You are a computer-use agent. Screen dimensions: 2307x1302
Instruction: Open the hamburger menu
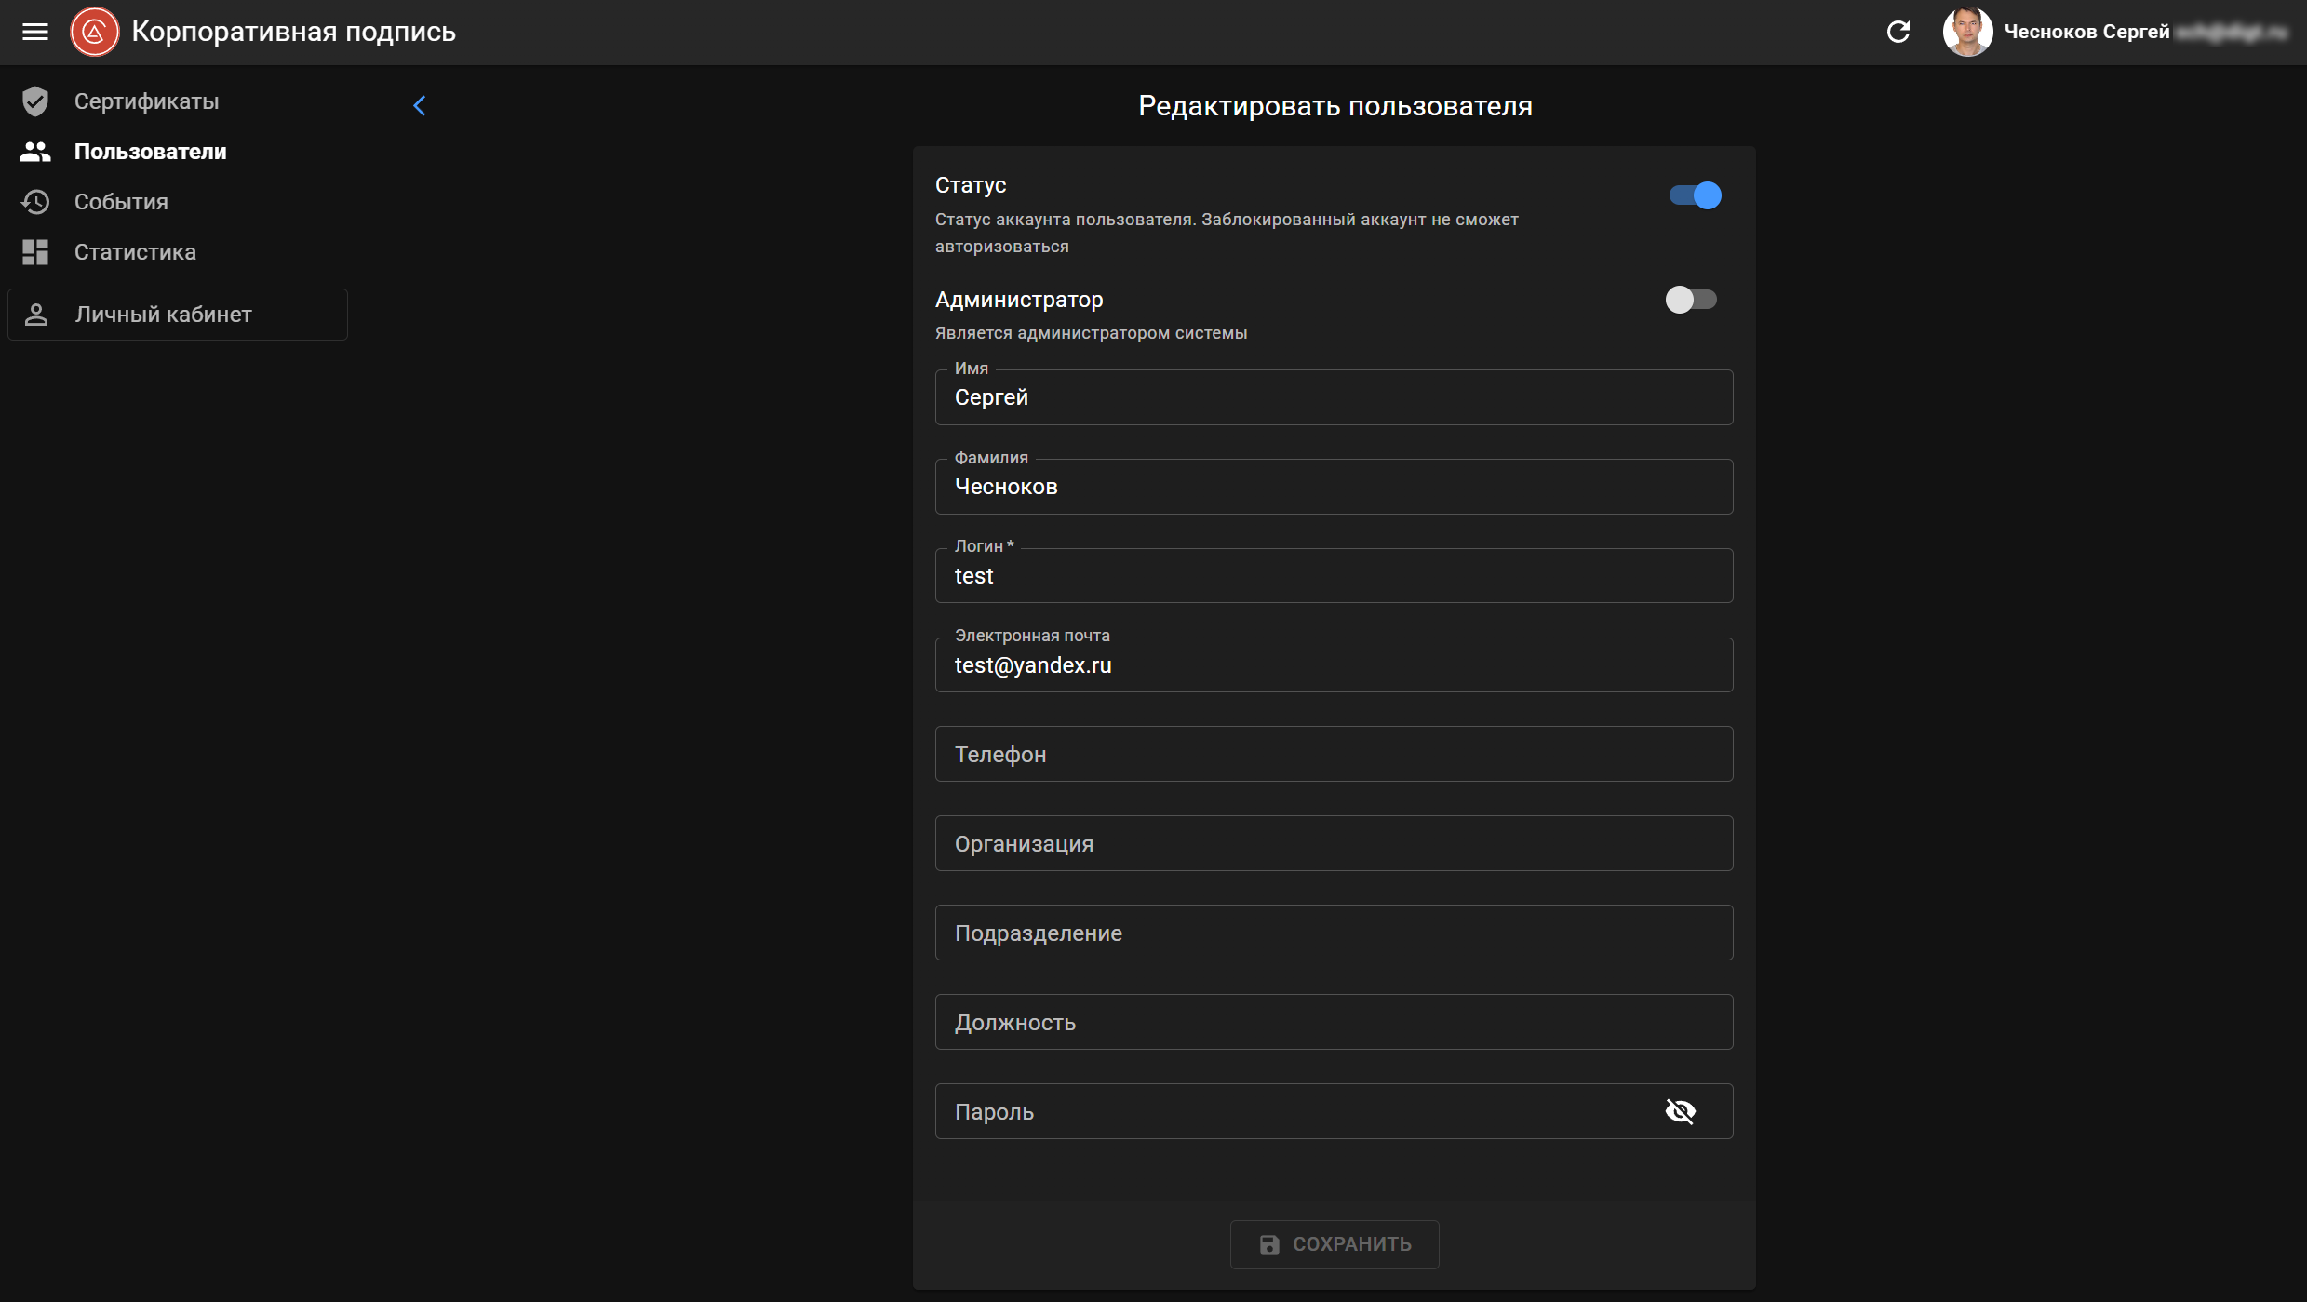pyautogui.click(x=35, y=32)
